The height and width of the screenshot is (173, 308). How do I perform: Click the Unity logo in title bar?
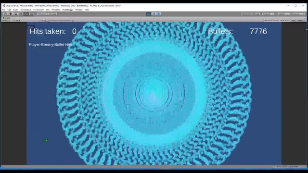point(4,6)
